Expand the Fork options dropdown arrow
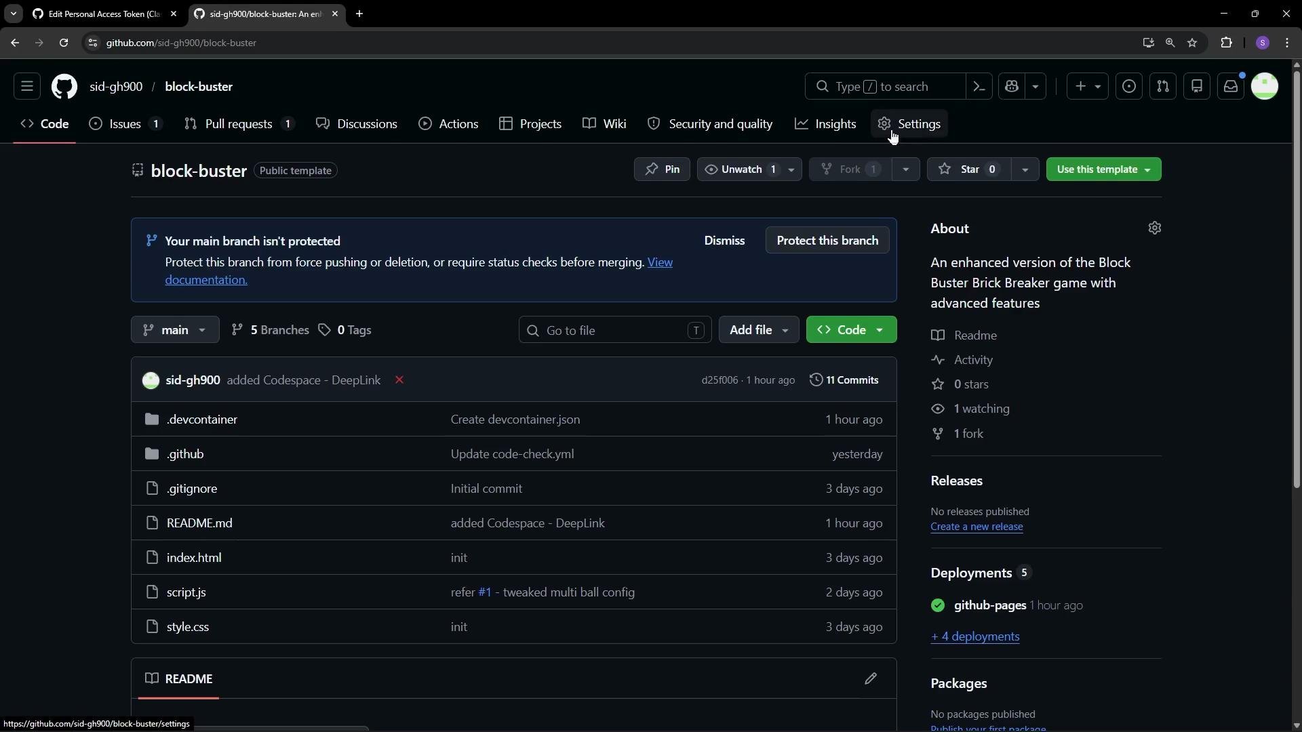Image resolution: width=1302 pixels, height=732 pixels. point(905,169)
